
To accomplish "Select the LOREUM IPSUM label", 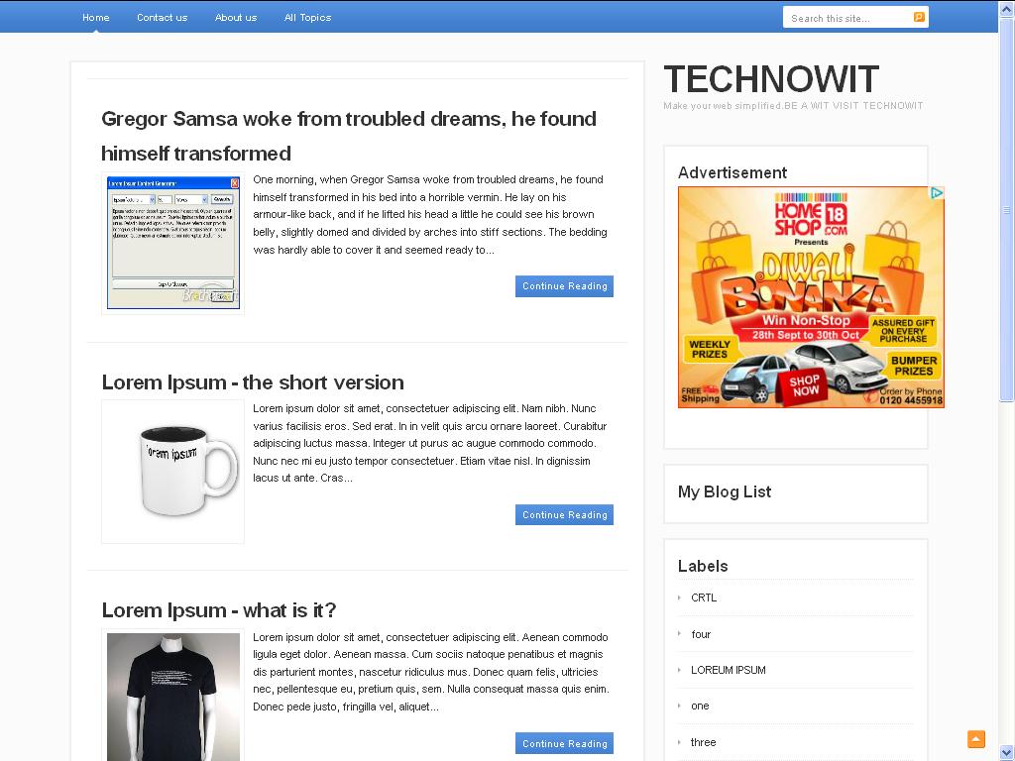I will click(729, 670).
